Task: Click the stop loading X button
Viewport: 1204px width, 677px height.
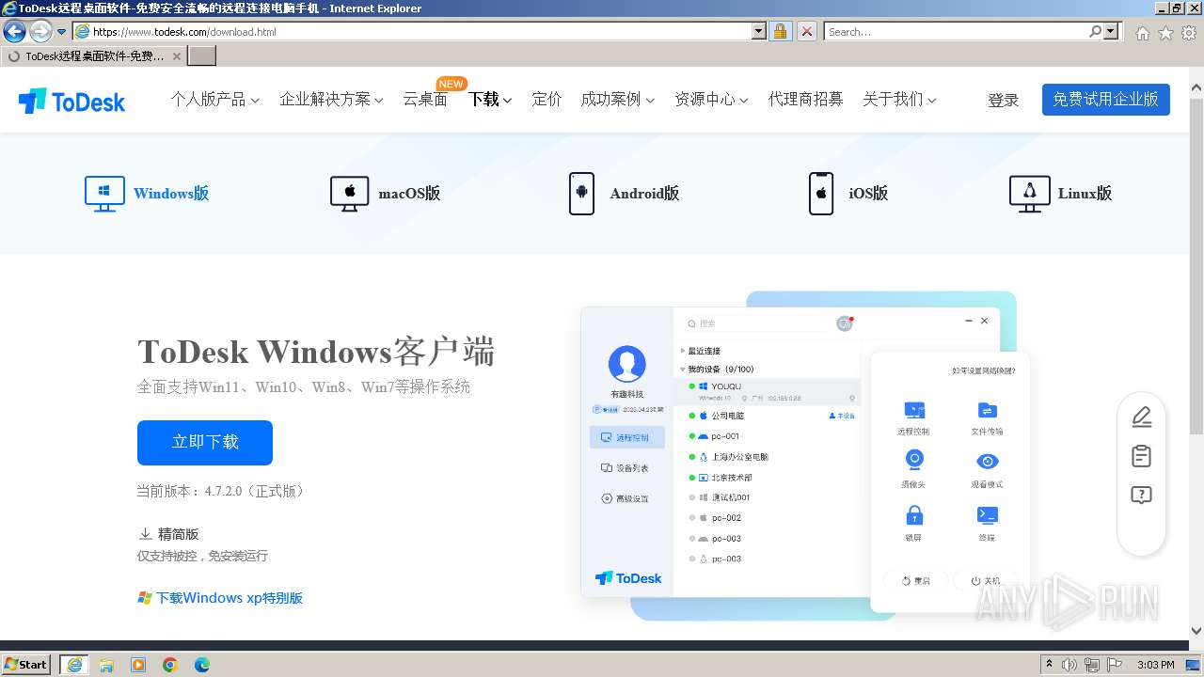Action: pyautogui.click(x=807, y=31)
